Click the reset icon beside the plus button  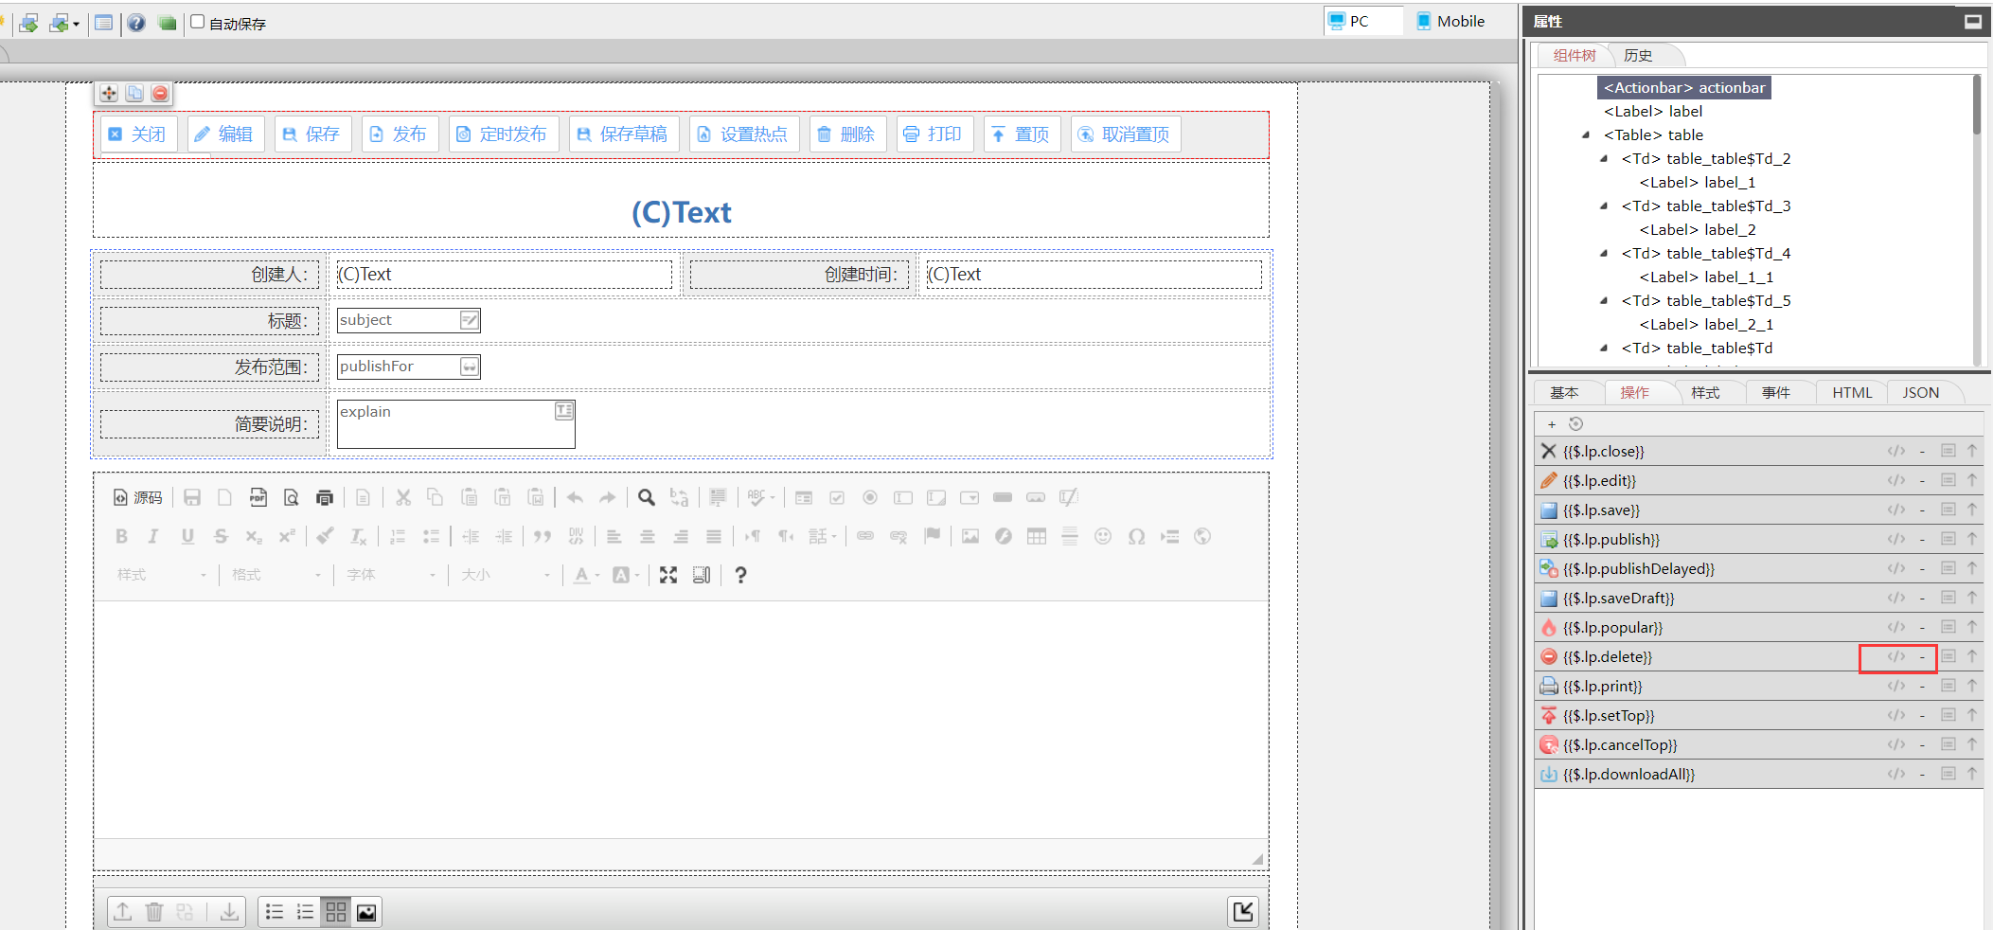coord(1575,424)
